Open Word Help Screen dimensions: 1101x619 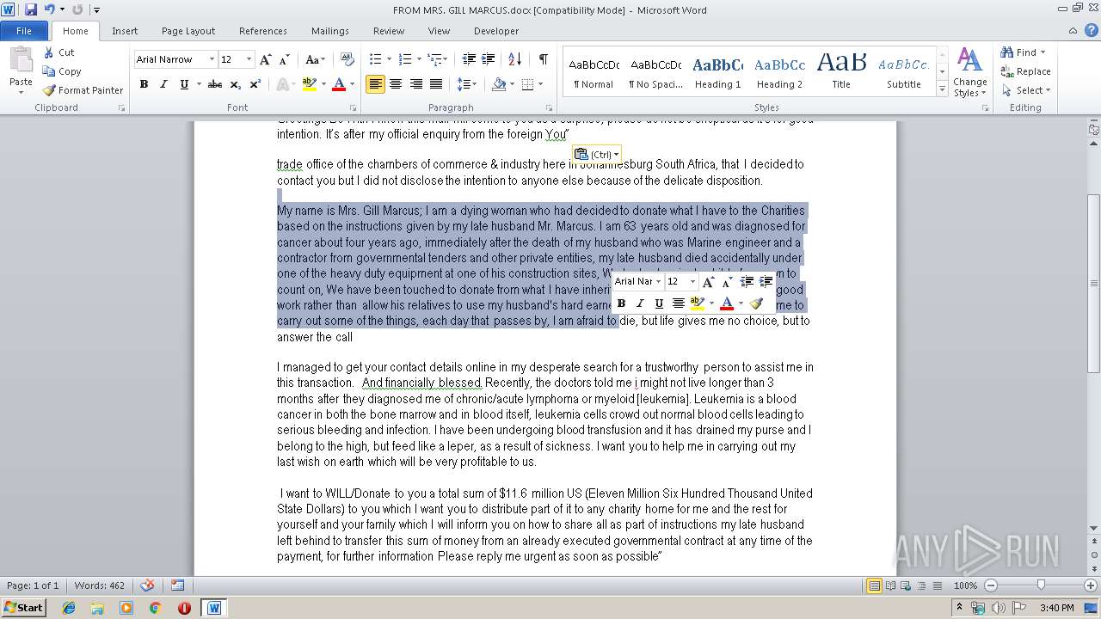point(1092,31)
